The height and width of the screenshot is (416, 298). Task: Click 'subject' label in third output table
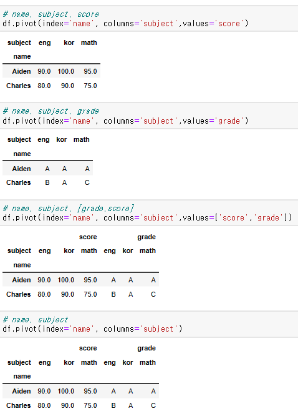[19, 250]
